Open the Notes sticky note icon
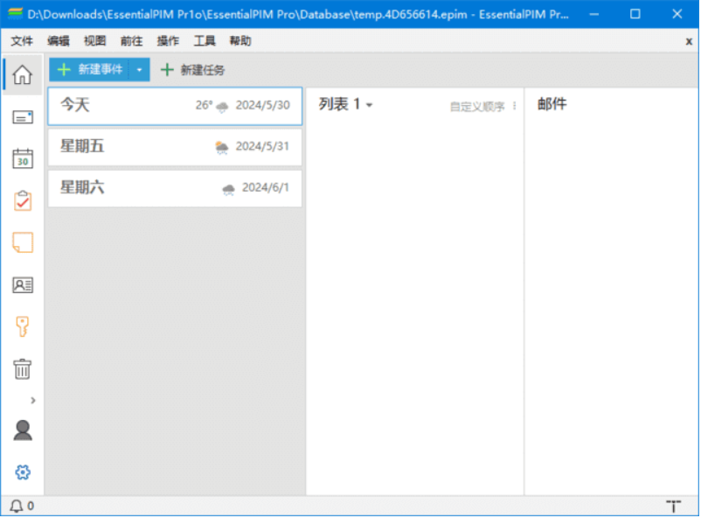The image size is (701, 518). 22,242
